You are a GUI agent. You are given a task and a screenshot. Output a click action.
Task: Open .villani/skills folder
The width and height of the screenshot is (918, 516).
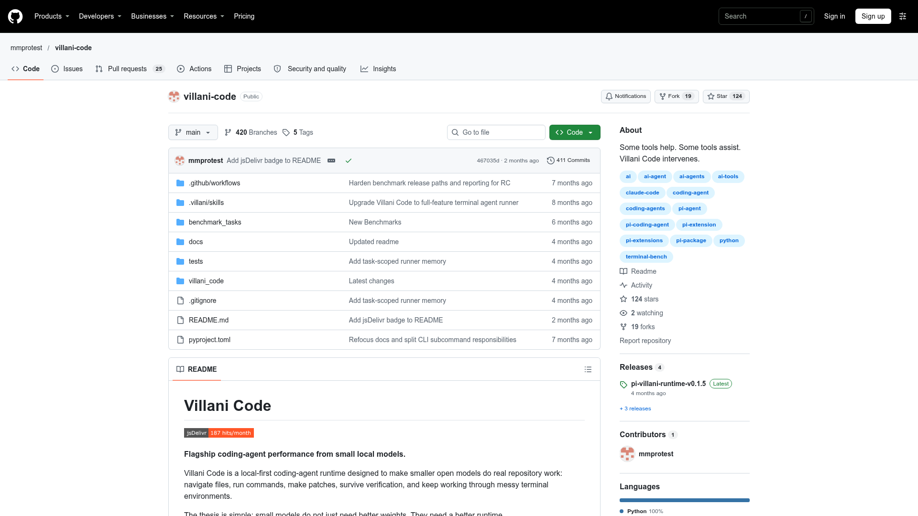(206, 203)
